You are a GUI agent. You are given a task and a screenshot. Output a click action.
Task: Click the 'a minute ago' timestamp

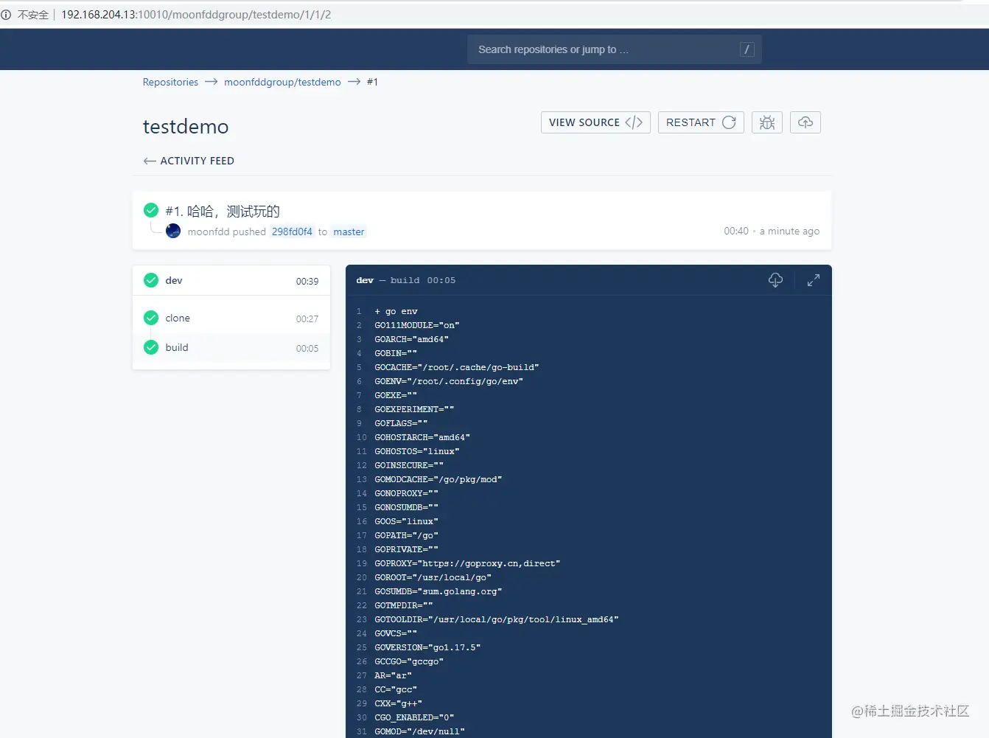click(789, 231)
